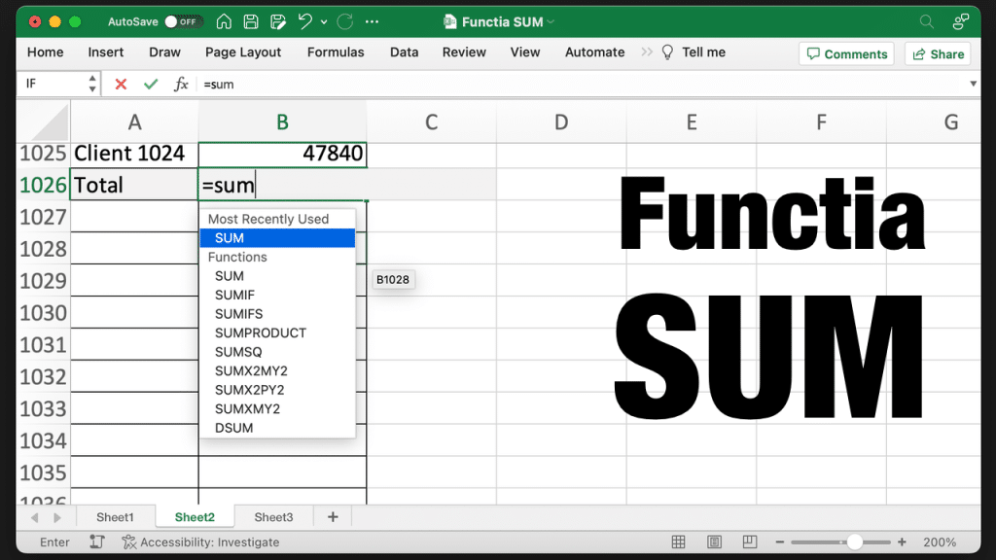996x560 pixels.
Task: Choose SUMXMY2 from function list
Action: pos(277,409)
